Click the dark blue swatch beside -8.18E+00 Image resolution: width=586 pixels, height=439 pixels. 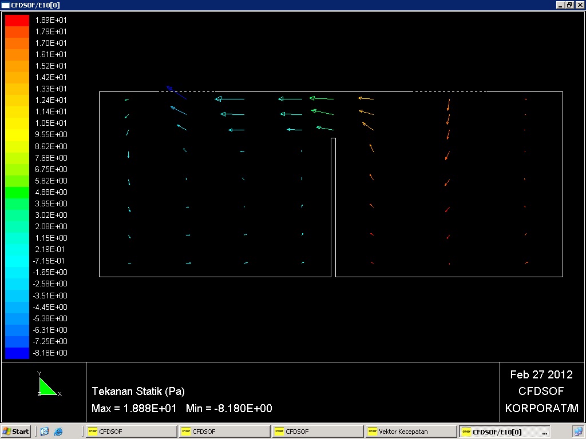(x=17, y=353)
